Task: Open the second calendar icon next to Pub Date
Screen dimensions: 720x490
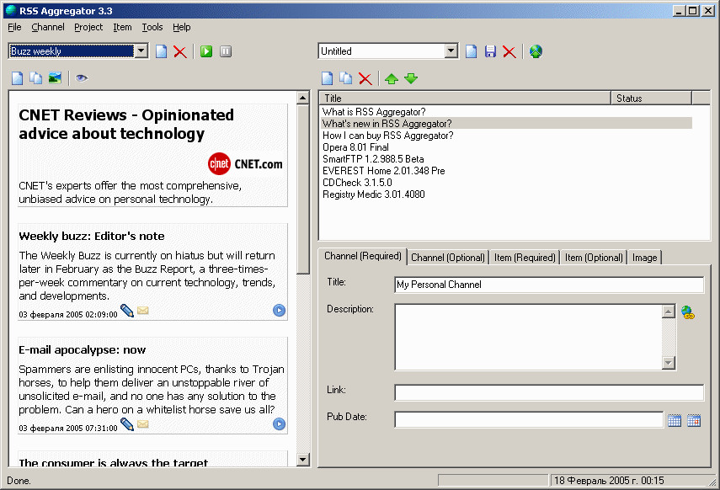Action: pyautogui.click(x=694, y=420)
